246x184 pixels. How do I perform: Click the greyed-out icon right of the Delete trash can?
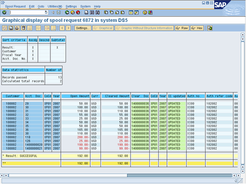tap(30, 28)
